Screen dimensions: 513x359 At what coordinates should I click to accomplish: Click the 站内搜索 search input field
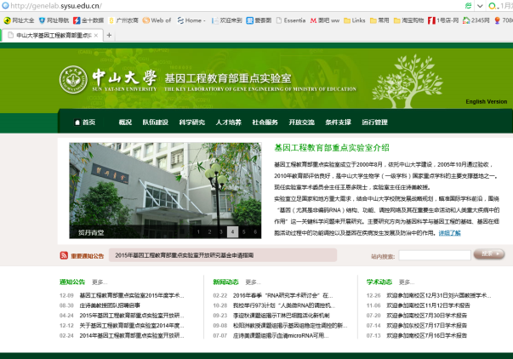433,254
